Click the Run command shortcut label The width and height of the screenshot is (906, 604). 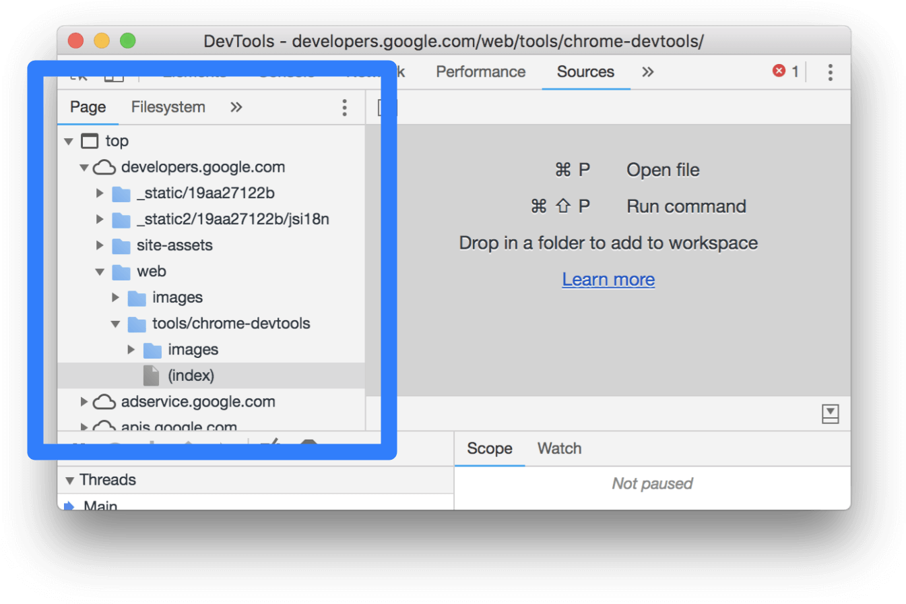pyautogui.click(x=686, y=206)
